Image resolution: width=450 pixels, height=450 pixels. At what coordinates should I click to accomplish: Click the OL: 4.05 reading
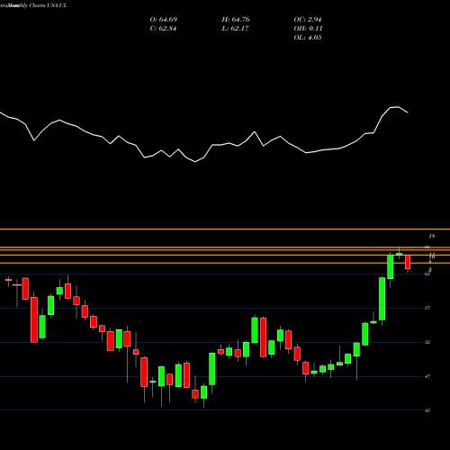308,38
